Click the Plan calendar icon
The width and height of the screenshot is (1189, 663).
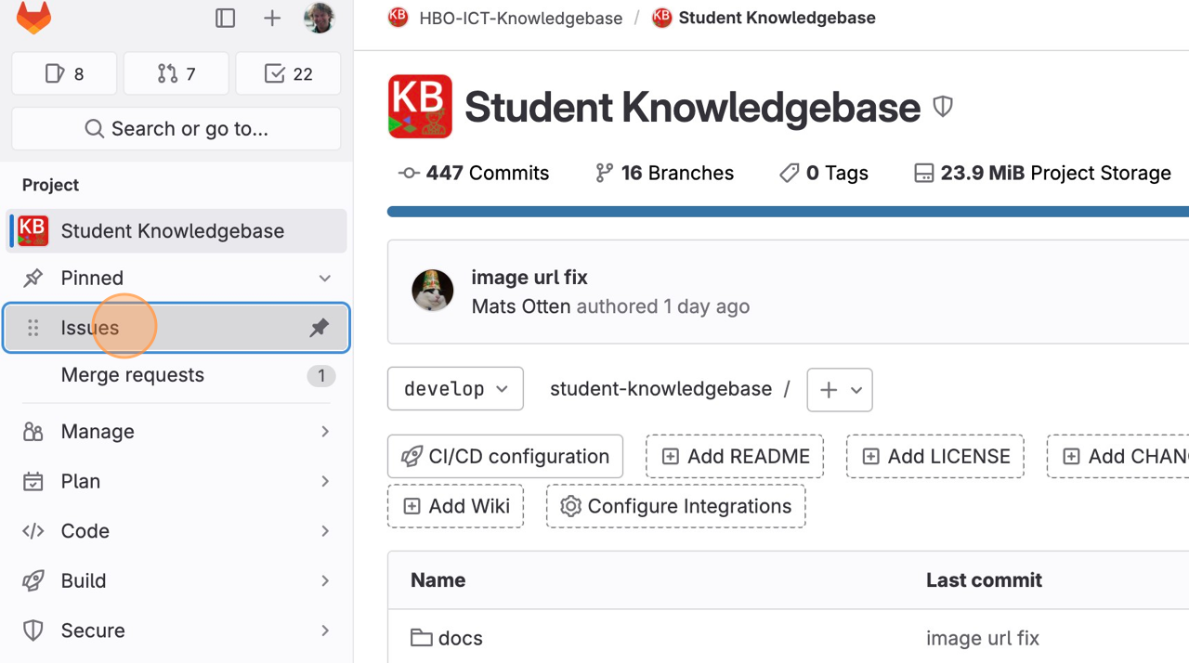click(x=33, y=481)
